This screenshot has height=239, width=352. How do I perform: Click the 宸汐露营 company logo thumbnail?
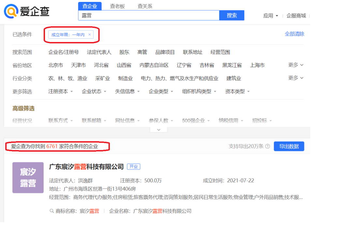pyautogui.click(x=28, y=178)
